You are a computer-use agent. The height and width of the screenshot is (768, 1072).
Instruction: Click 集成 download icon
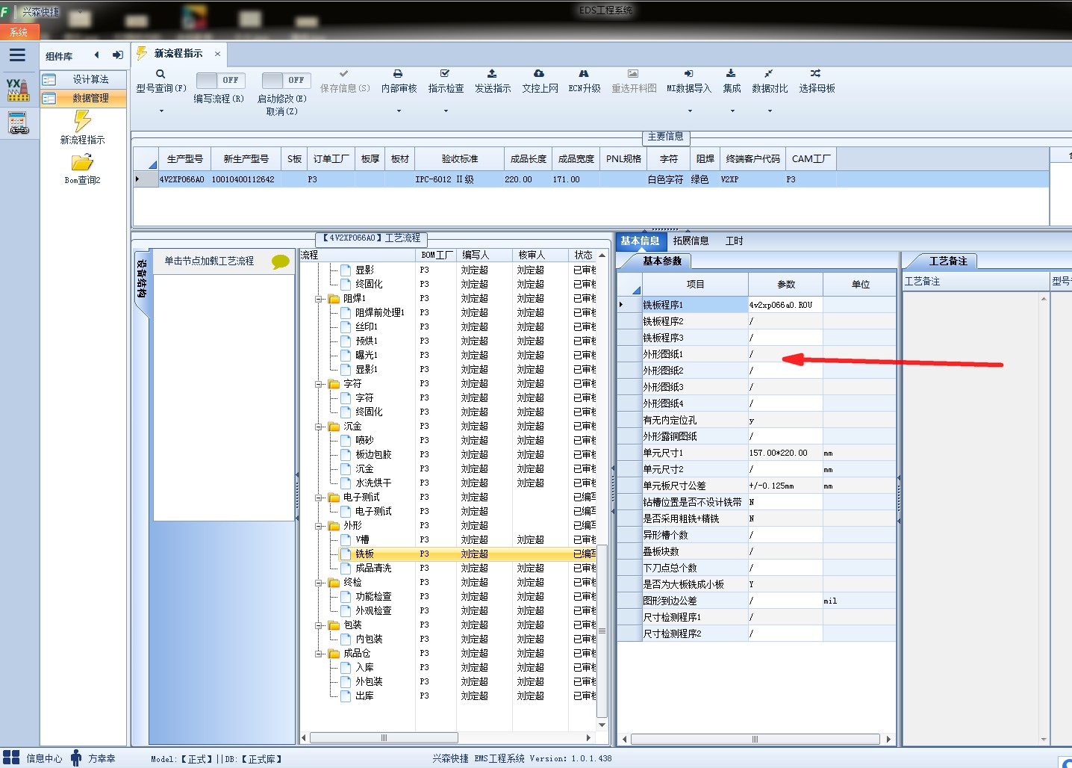tap(731, 74)
